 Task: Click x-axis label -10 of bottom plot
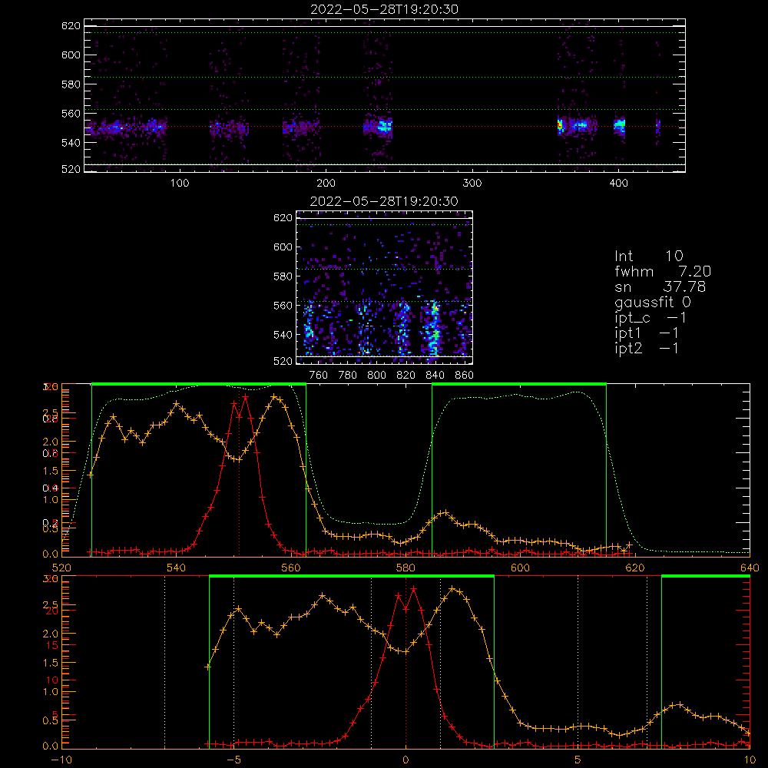coord(61,760)
